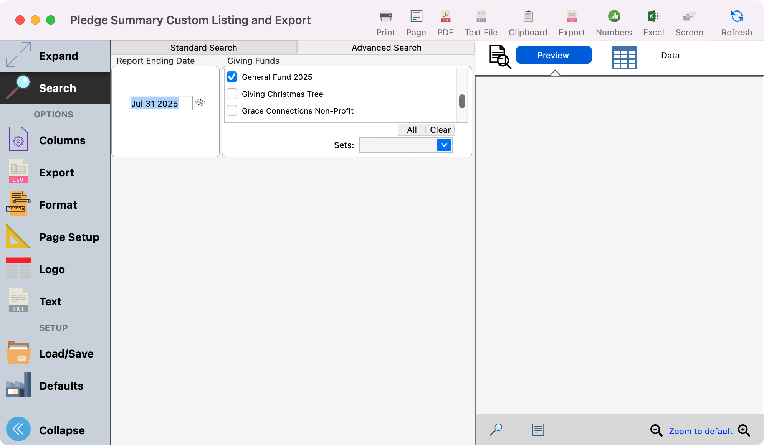Switch to the Advanced Search tab
This screenshot has width=764, height=445.
click(x=386, y=47)
